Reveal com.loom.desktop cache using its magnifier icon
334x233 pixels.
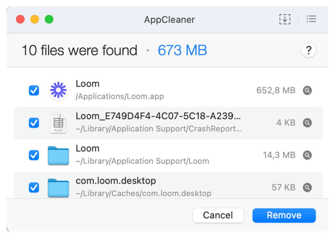click(307, 188)
